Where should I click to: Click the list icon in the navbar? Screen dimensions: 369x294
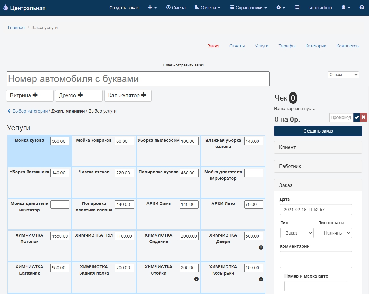click(x=297, y=8)
